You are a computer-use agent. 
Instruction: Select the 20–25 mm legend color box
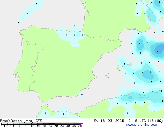46,124
